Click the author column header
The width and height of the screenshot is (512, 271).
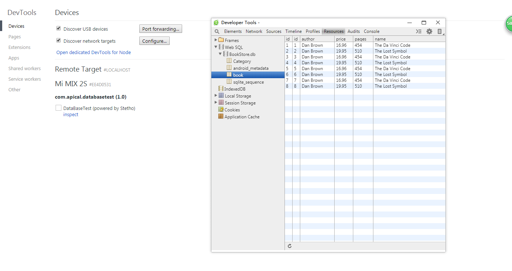pyautogui.click(x=317, y=39)
